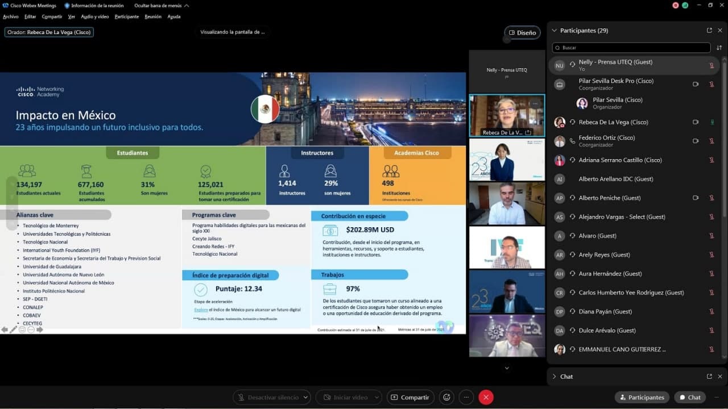The width and height of the screenshot is (728, 409).
Task: Click the phone audio icon beside Federico Ortiz
Action: click(572, 141)
